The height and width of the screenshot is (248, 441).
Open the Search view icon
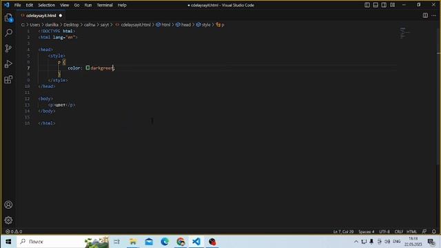click(x=9, y=33)
